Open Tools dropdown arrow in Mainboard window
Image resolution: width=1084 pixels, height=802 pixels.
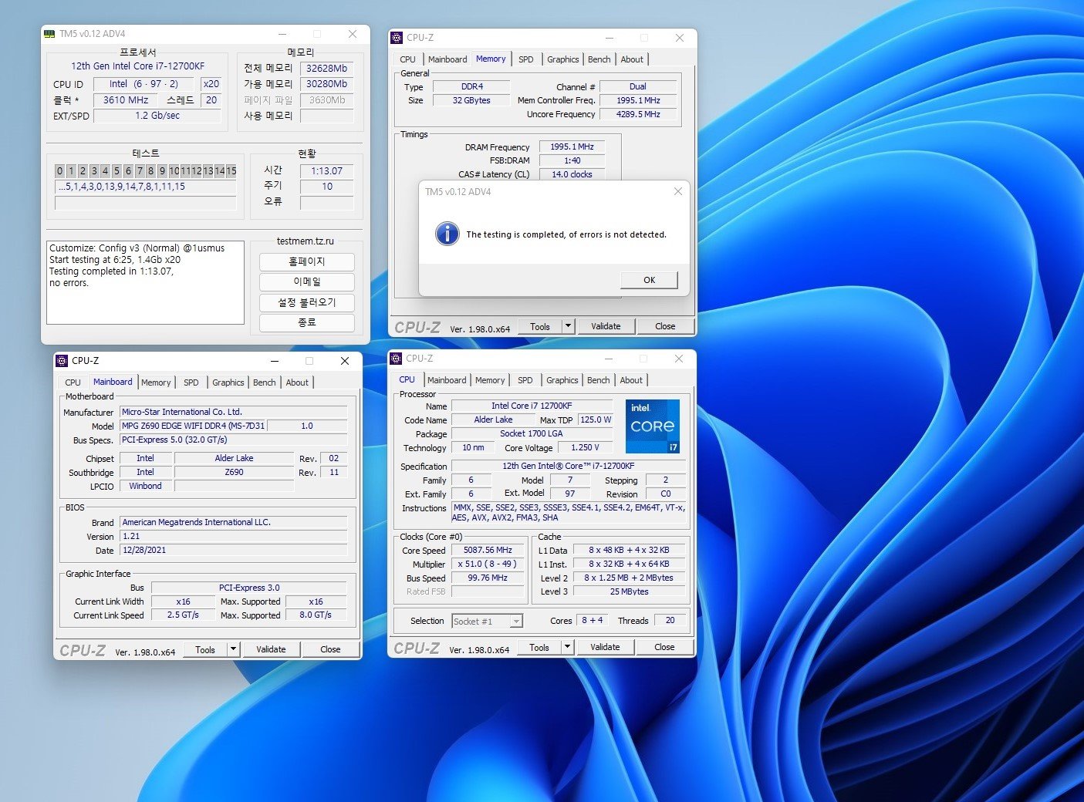(233, 649)
